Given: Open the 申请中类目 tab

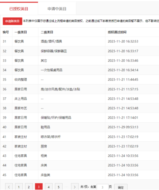Looking at the screenshot, I should click(x=57, y=9).
